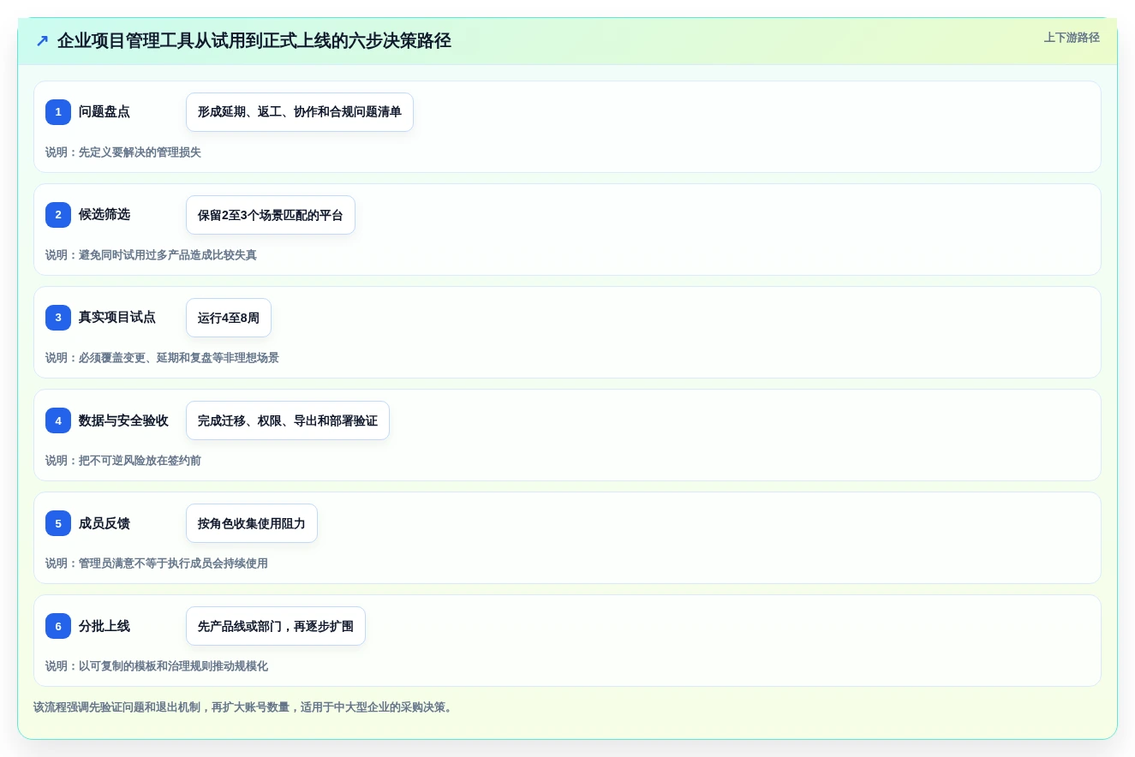Select step number badge 2
This screenshot has width=1135, height=757.
58,215
